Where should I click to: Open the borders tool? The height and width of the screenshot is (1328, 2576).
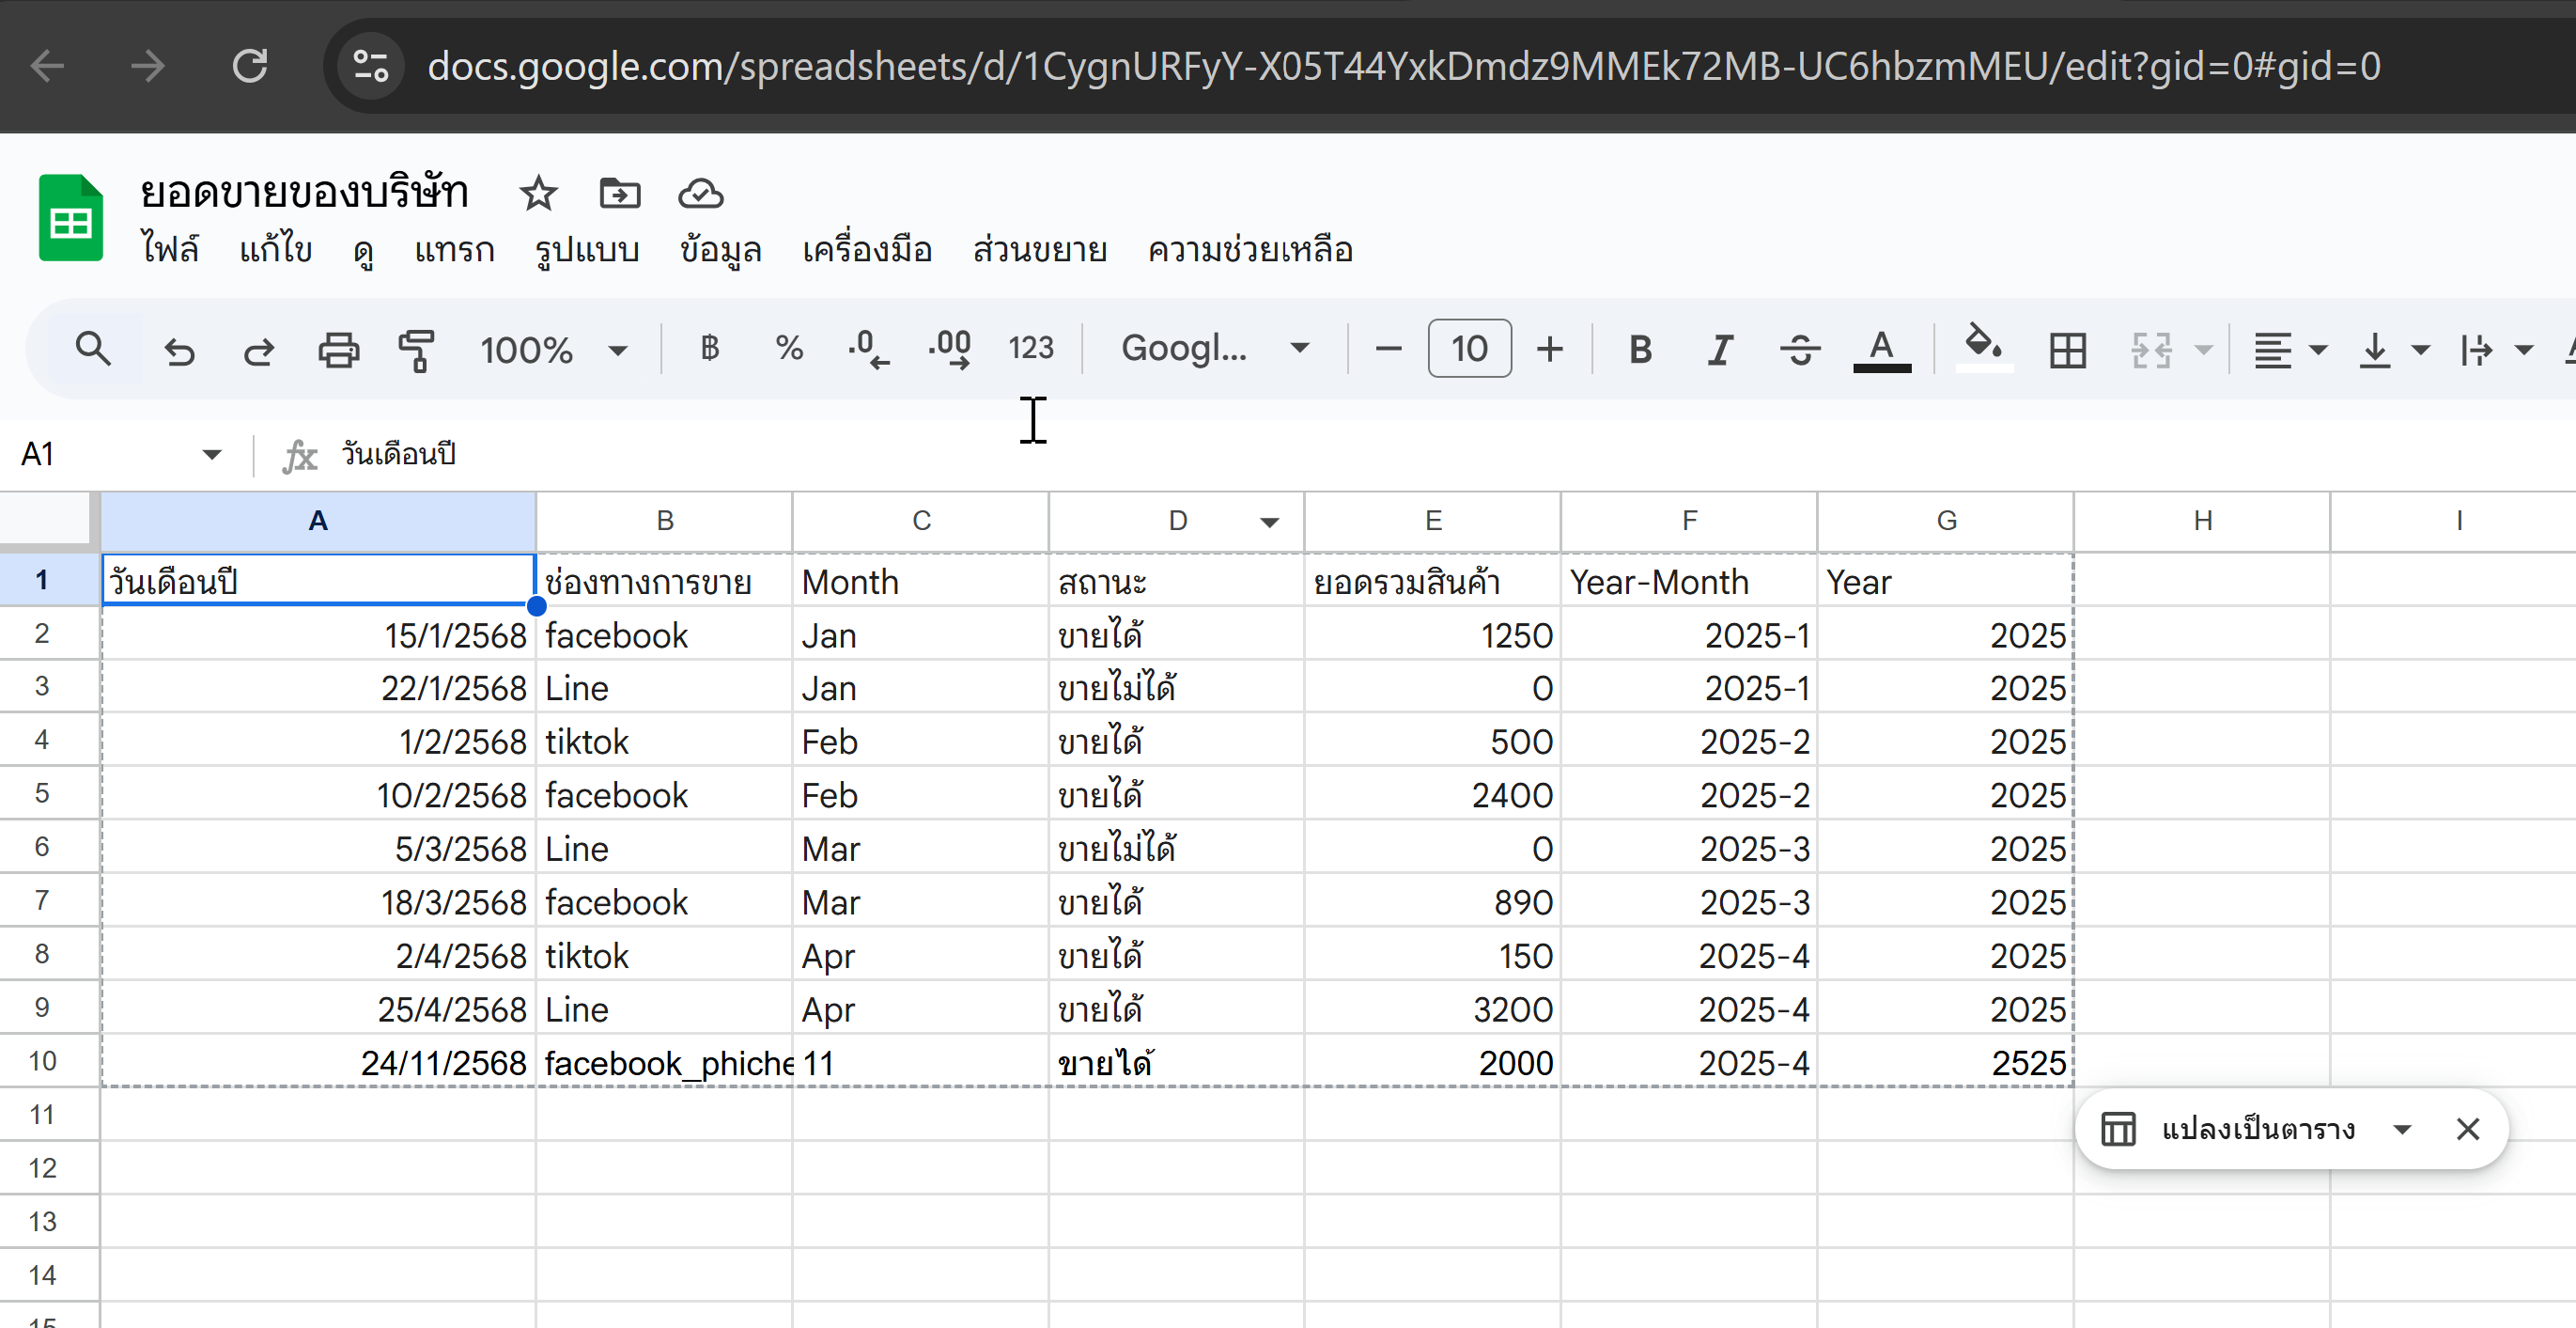click(2066, 350)
